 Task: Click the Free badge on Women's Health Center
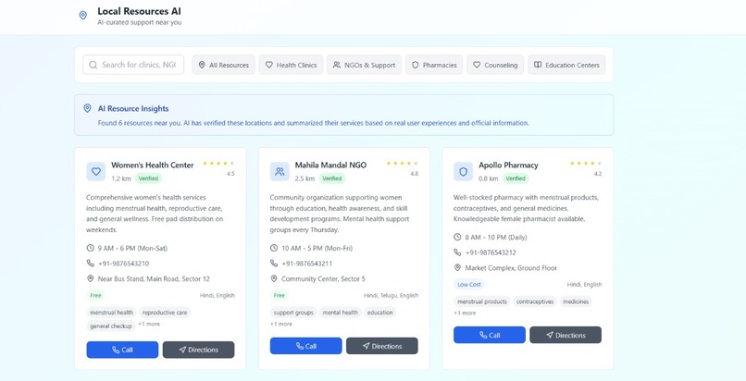[x=95, y=296]
